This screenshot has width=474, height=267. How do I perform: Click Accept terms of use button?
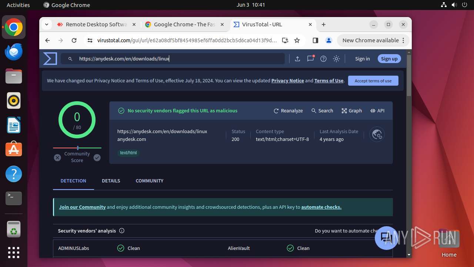click(x=373, y=80)
